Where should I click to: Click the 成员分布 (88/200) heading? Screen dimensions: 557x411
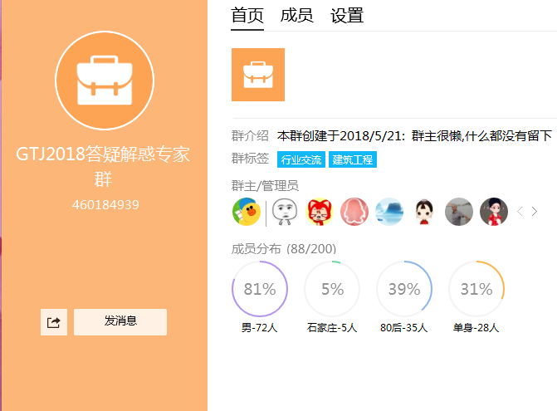click(x=284, y=249)
